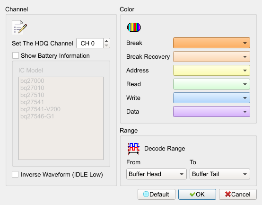Click the IC Model label
The width and height of the screenshot is (262, 205).
point(31,71)
